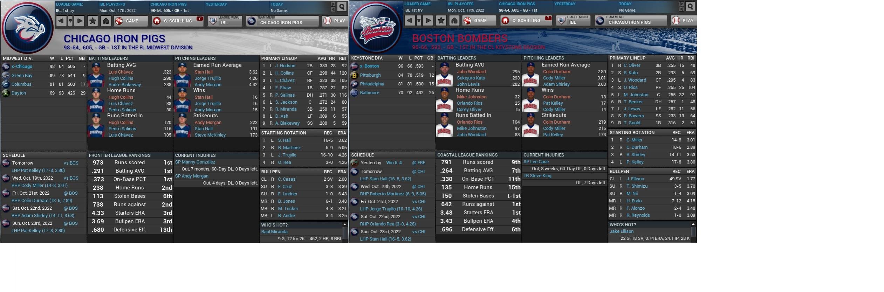The image size is (884, 292).
Task: Click Sukejuro Kato under Boston Batting AVG
Action: (471, 78)
